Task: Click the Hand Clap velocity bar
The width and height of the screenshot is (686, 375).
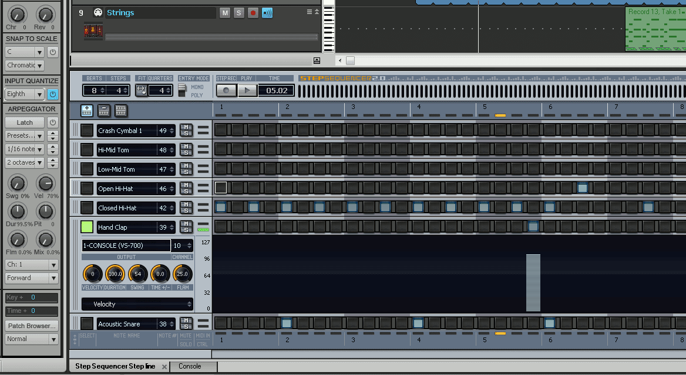Action: [533, 283]
